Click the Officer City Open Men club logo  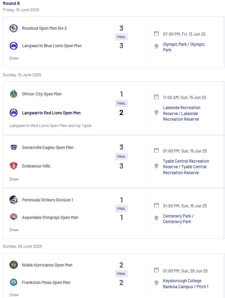pyautogui.click(x=14, y=94)
